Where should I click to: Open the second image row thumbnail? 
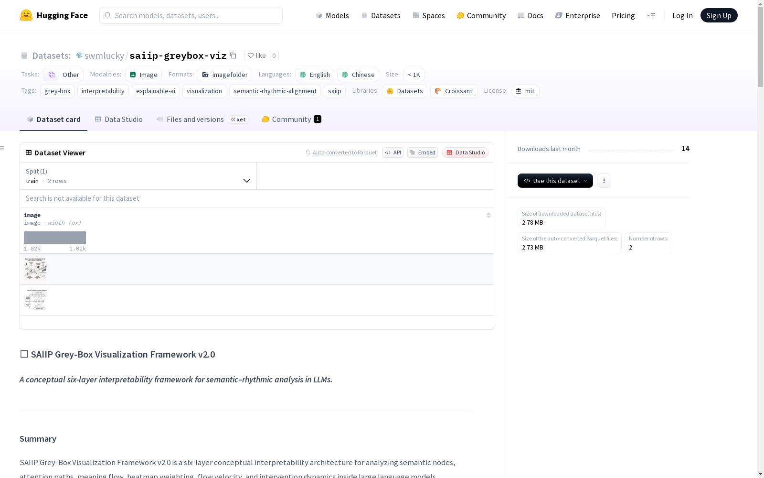click(x=36, y=300)
